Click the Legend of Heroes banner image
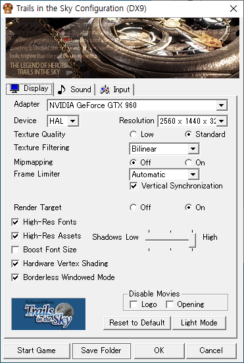 [x=122, y=48]
